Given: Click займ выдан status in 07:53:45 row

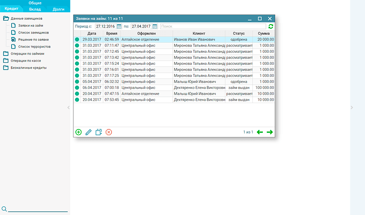Looking at the screenshot, I should tap(239, 100).
